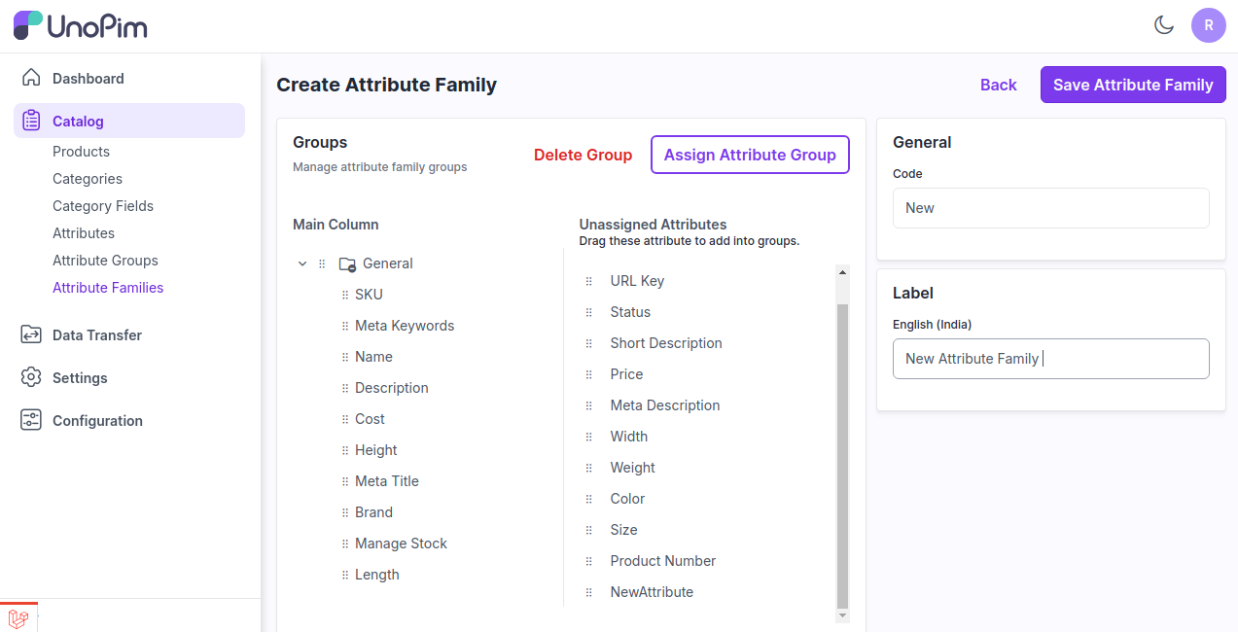Click the drag handle beside NewAttribute
Image resolution: width=1238 pixels, height=632 pixels.
click(589, 591)
